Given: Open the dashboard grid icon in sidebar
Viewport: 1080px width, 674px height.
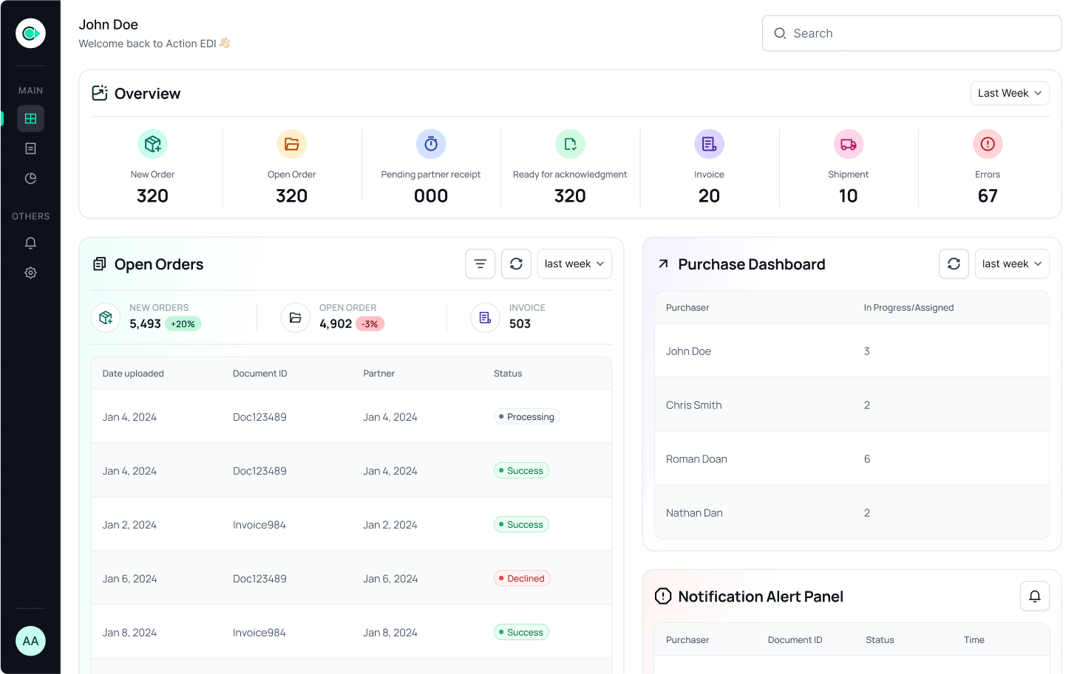Looking at the screenshot, I should pyautogui.click(x=30, y=118).
